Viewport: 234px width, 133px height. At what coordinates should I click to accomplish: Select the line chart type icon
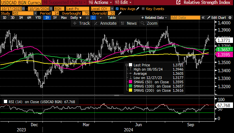click(x=87, y=17)
